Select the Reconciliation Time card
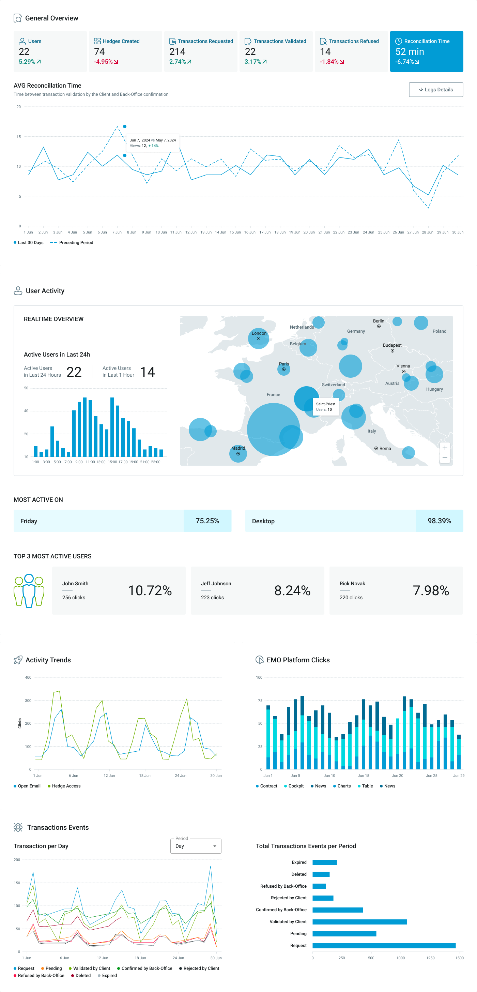 click(427, 51)
